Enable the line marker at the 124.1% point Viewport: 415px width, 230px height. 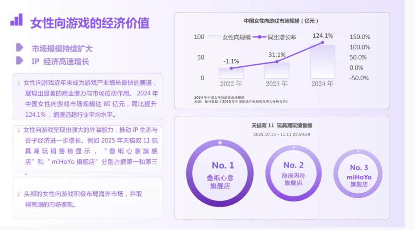point(322,43)
